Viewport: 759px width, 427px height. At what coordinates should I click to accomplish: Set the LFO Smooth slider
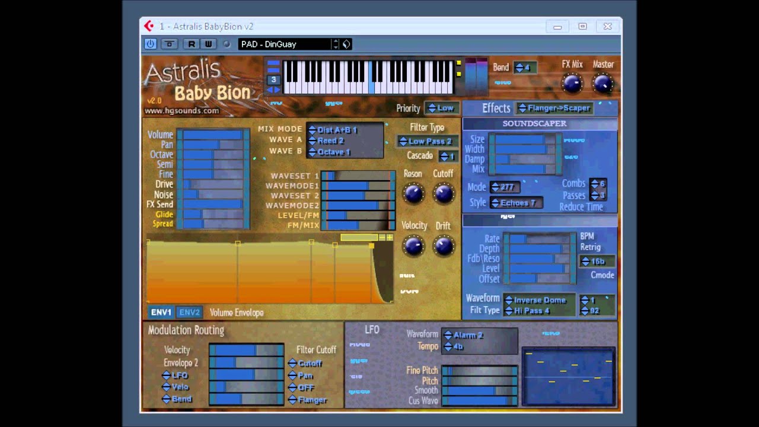point(480,391)
